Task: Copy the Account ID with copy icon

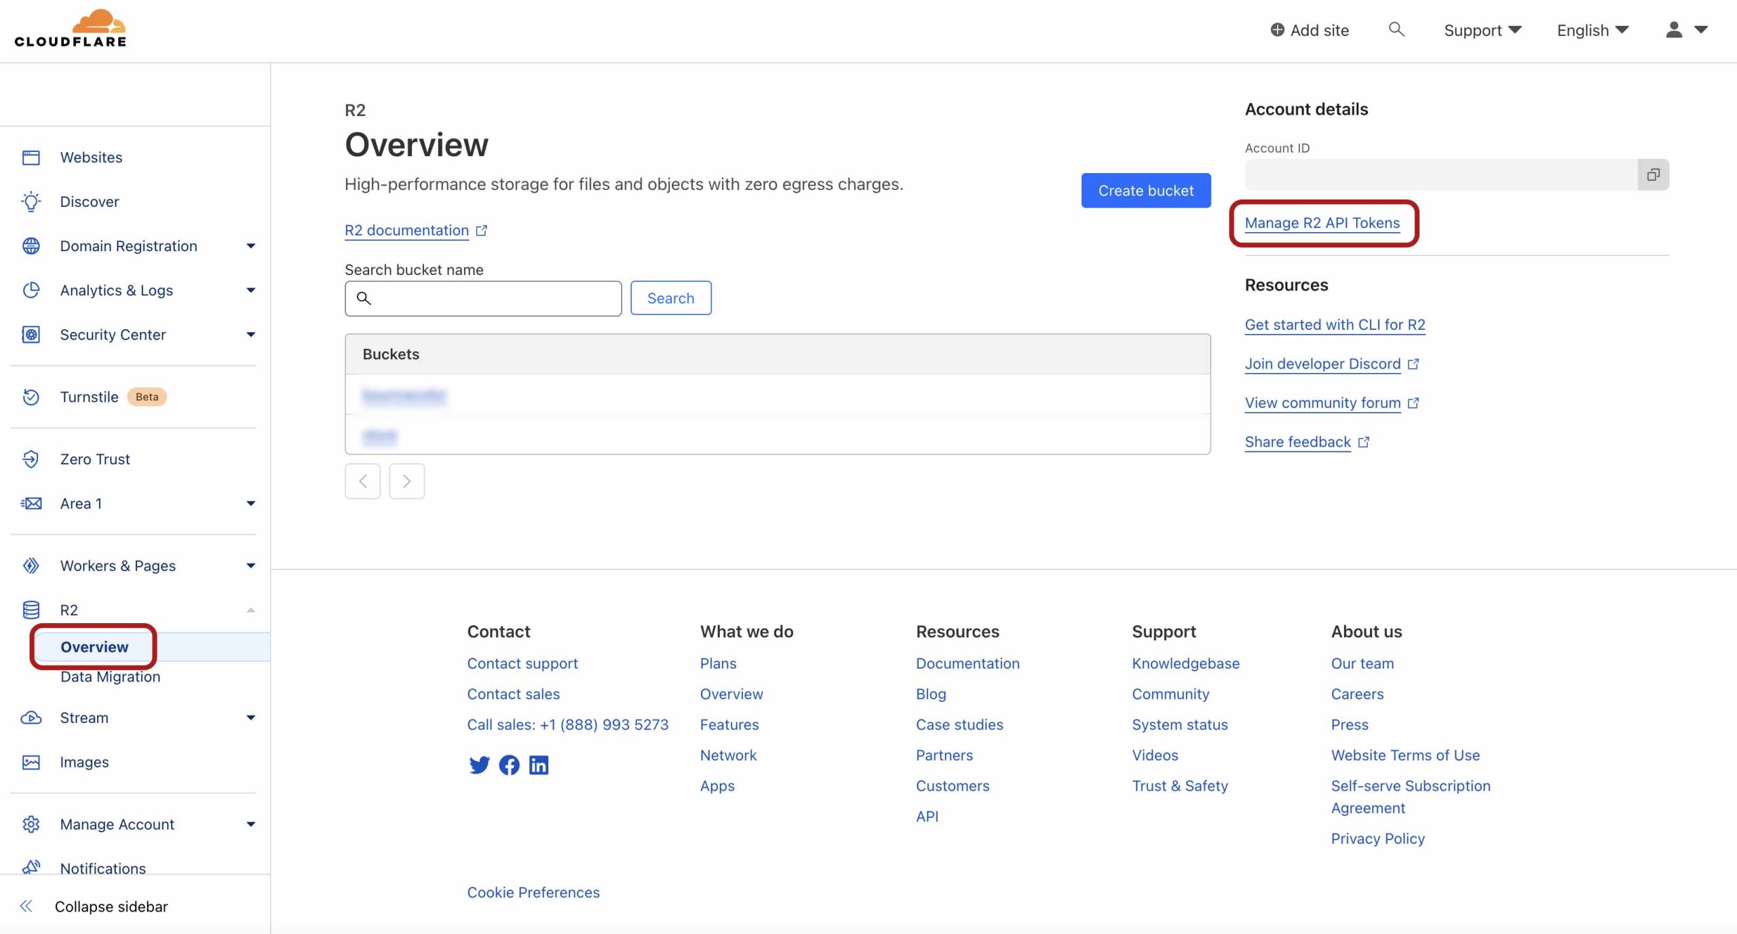Action: click(1653, 175)
